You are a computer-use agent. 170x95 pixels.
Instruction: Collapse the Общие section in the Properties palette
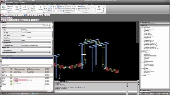tap(50, 28)
